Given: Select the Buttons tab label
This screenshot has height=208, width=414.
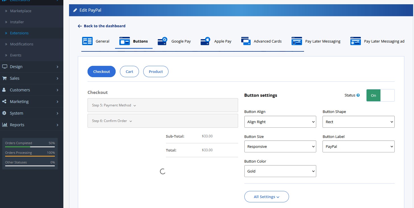Looking at the screenshot, I should click(x=140, y=41).
